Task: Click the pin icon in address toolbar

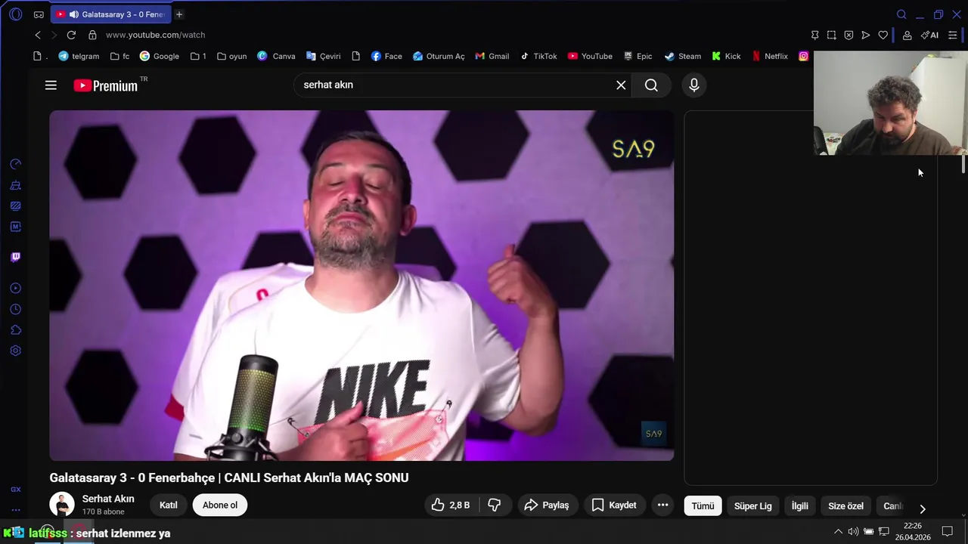Action: tap(814, 35)
